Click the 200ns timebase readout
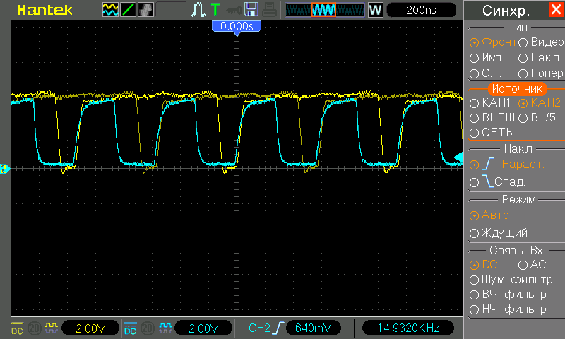Screen dimensions: 565x339 click(421, 10)
